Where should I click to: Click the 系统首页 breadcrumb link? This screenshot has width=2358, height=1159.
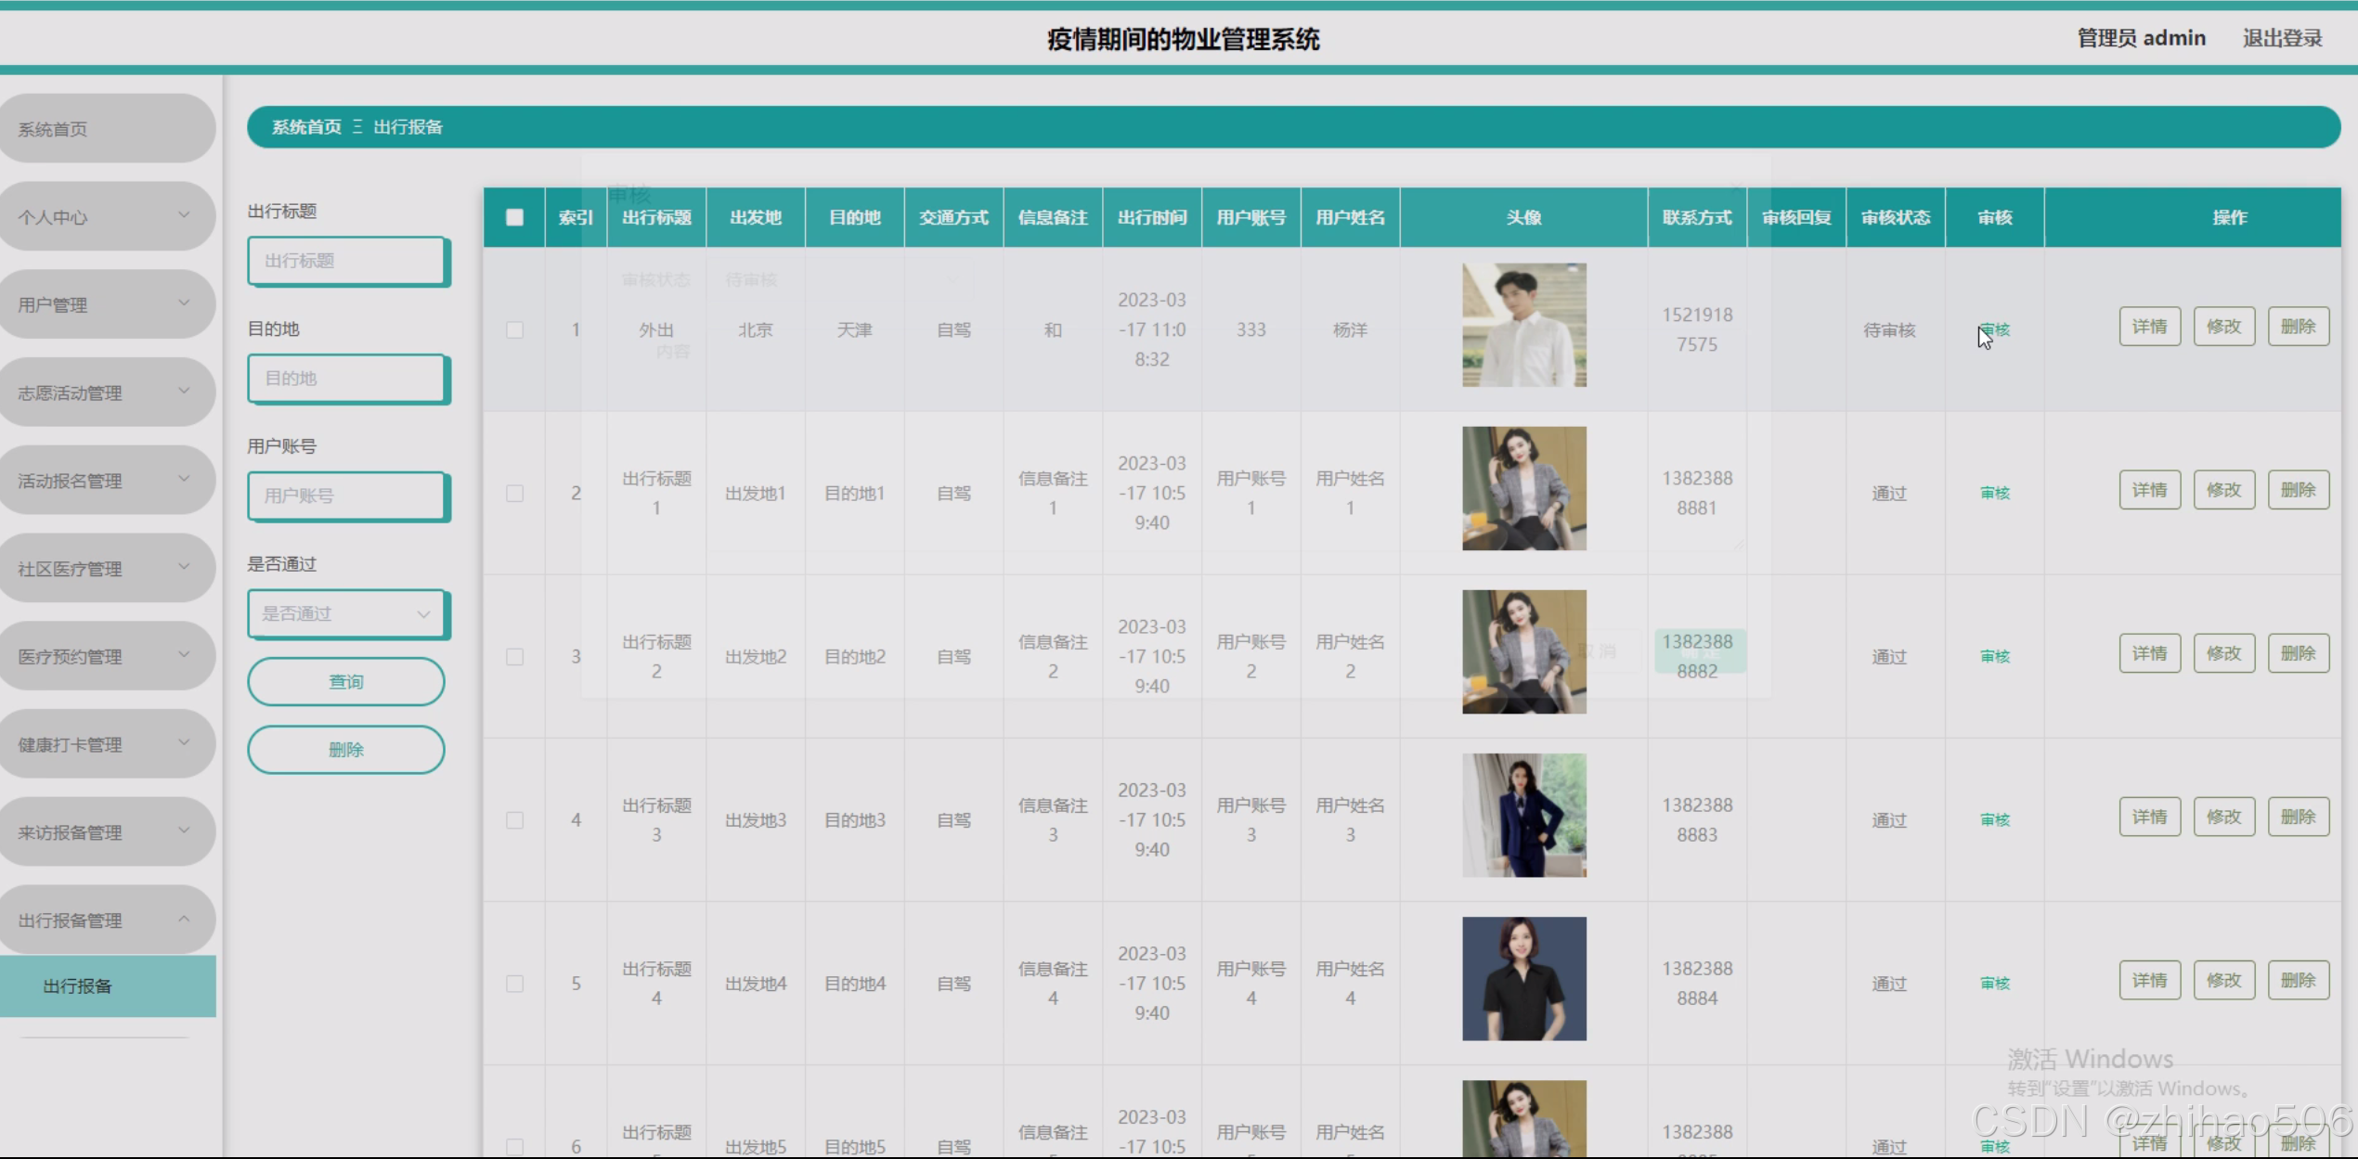pos(306,127)
